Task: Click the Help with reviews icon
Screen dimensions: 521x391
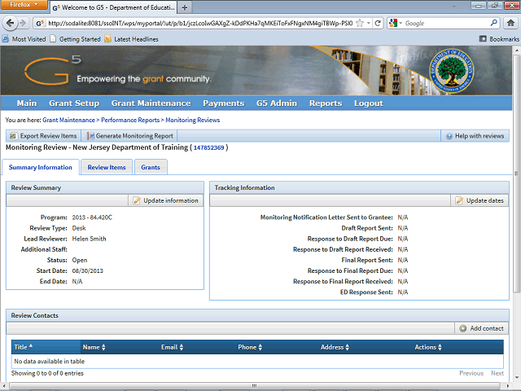Action: coord(449,136)
